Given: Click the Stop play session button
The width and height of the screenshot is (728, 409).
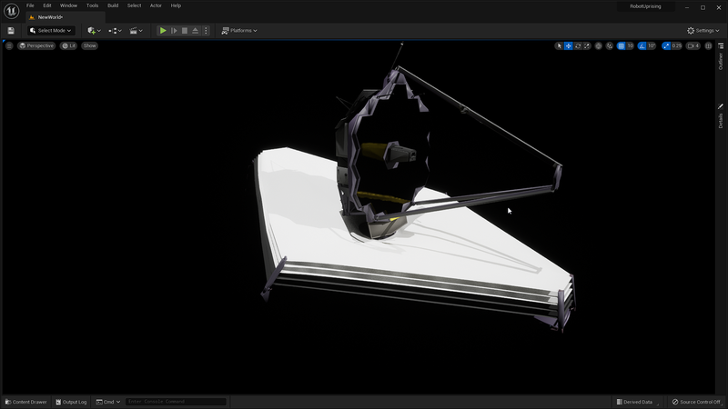Looking at the screenshot, I should point(185,31).
